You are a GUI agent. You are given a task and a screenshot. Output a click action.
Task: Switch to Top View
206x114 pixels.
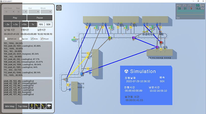(22, 106)
